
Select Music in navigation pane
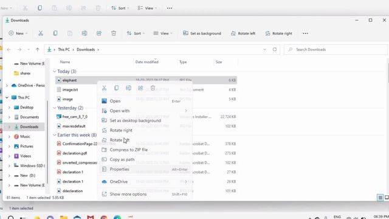click(25, 136)
